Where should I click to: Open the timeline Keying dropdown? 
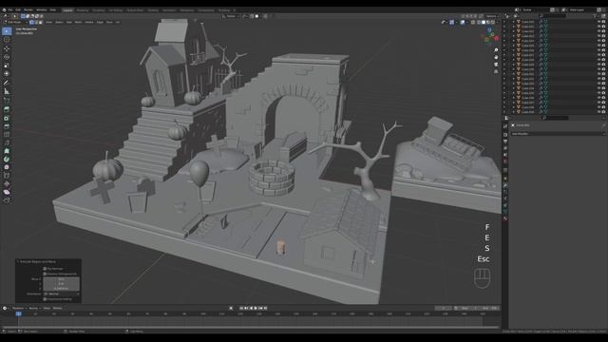(34, 308)
